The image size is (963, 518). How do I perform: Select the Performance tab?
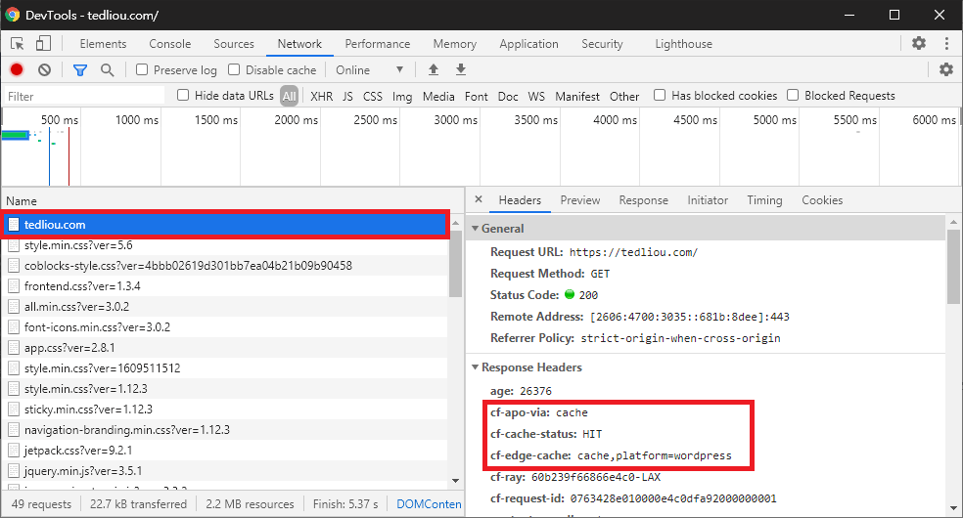click(378, 44)
